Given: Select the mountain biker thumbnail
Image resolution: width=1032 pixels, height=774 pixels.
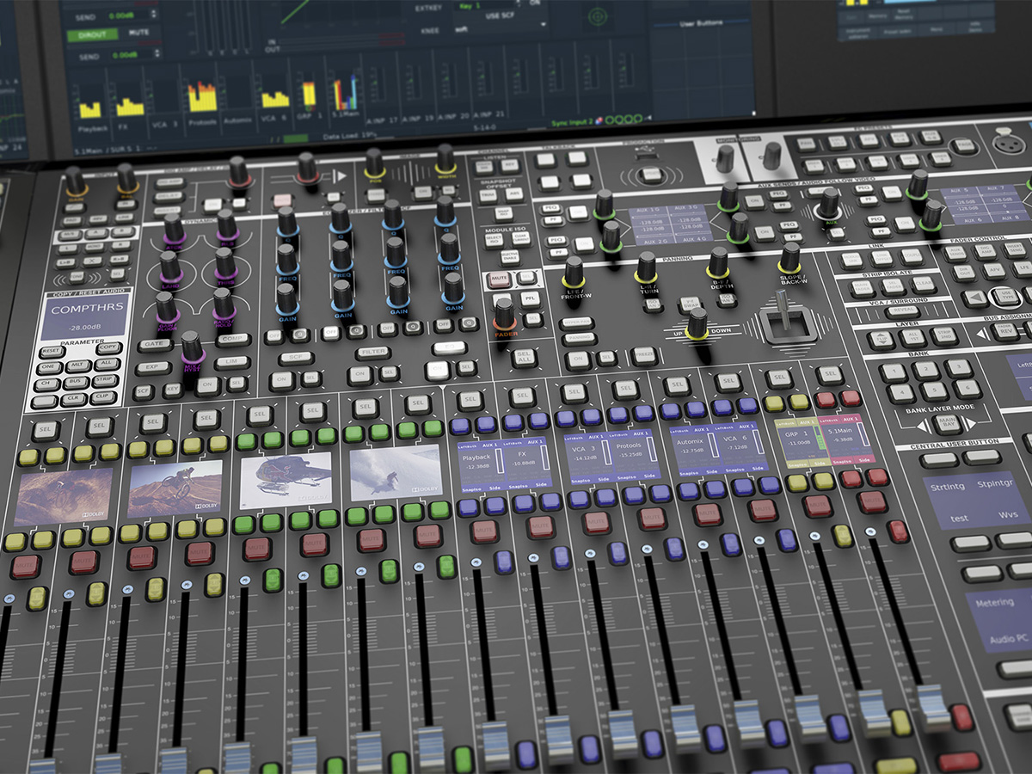Looking at the screenshot, I should coord(175,488).
